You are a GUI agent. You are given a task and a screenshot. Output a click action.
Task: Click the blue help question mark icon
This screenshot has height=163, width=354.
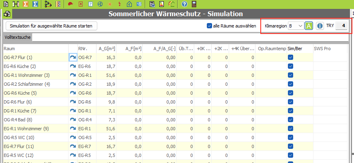coord(185,4)
